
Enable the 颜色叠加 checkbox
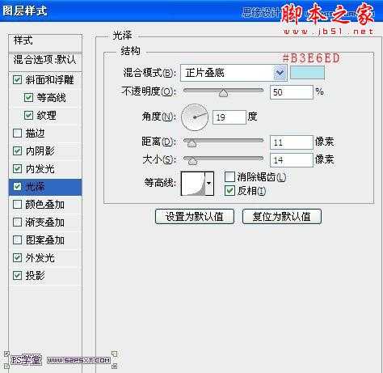(x=17, y=204)
